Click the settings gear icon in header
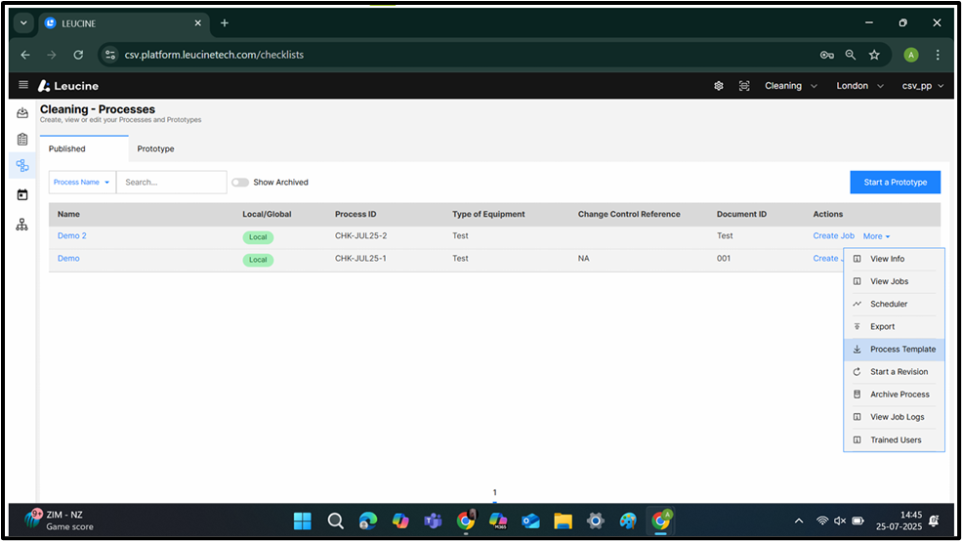The height and width of the screenshot is (541, 962). [719, 86]
